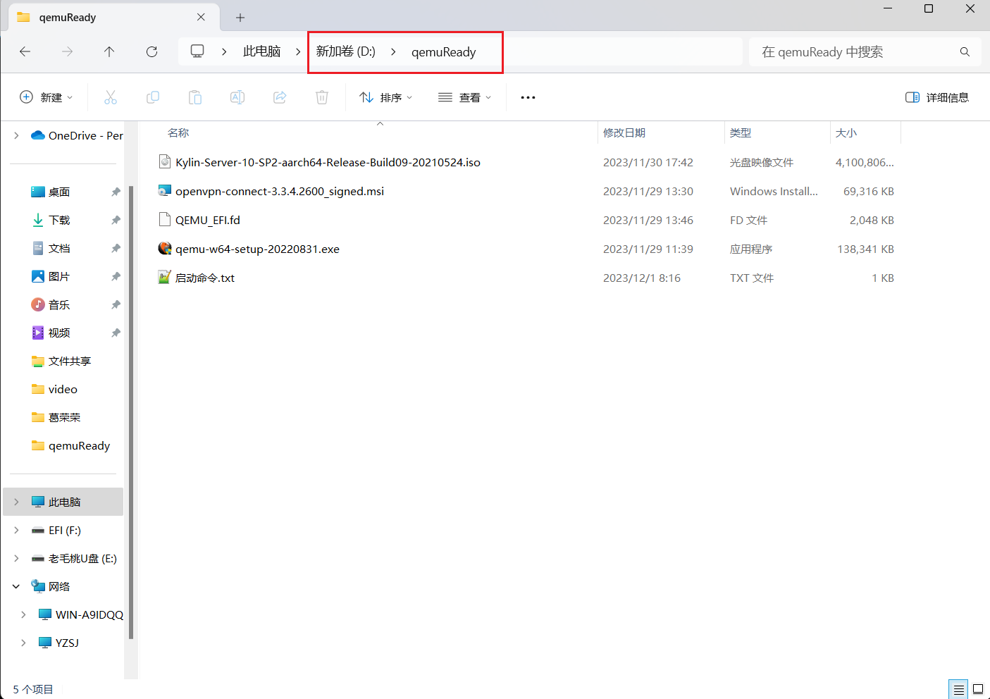The image size is (990, 699).
Task: Expand the OneDrive tree node
Action: [x=16, y=135]
